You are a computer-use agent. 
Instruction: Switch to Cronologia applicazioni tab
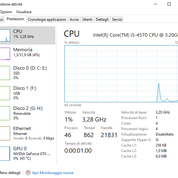click(47, 20)
